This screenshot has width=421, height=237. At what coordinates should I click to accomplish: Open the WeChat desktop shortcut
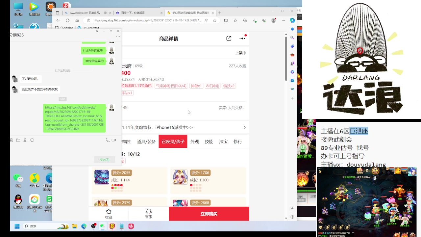(18, 179)
